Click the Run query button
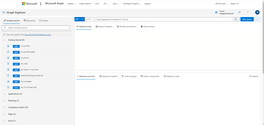Image resolution: width=264 pixels, height=125 pixels. click(x=247, y=19)
